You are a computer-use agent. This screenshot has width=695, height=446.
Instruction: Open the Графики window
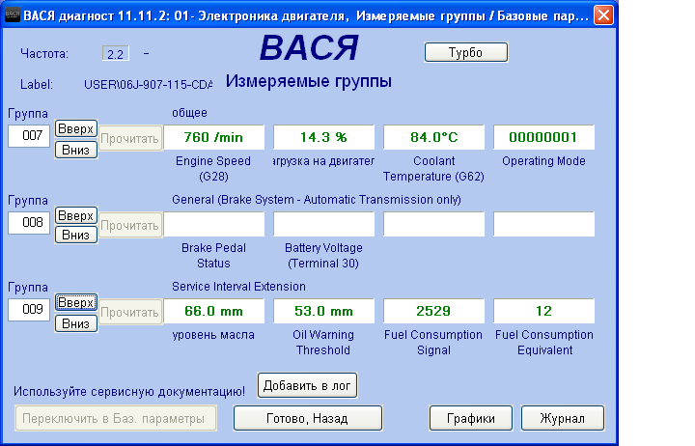pos(471,418)
